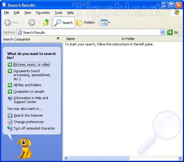Maximize the Search Results window
184x162 pixels.
point(172,5)
